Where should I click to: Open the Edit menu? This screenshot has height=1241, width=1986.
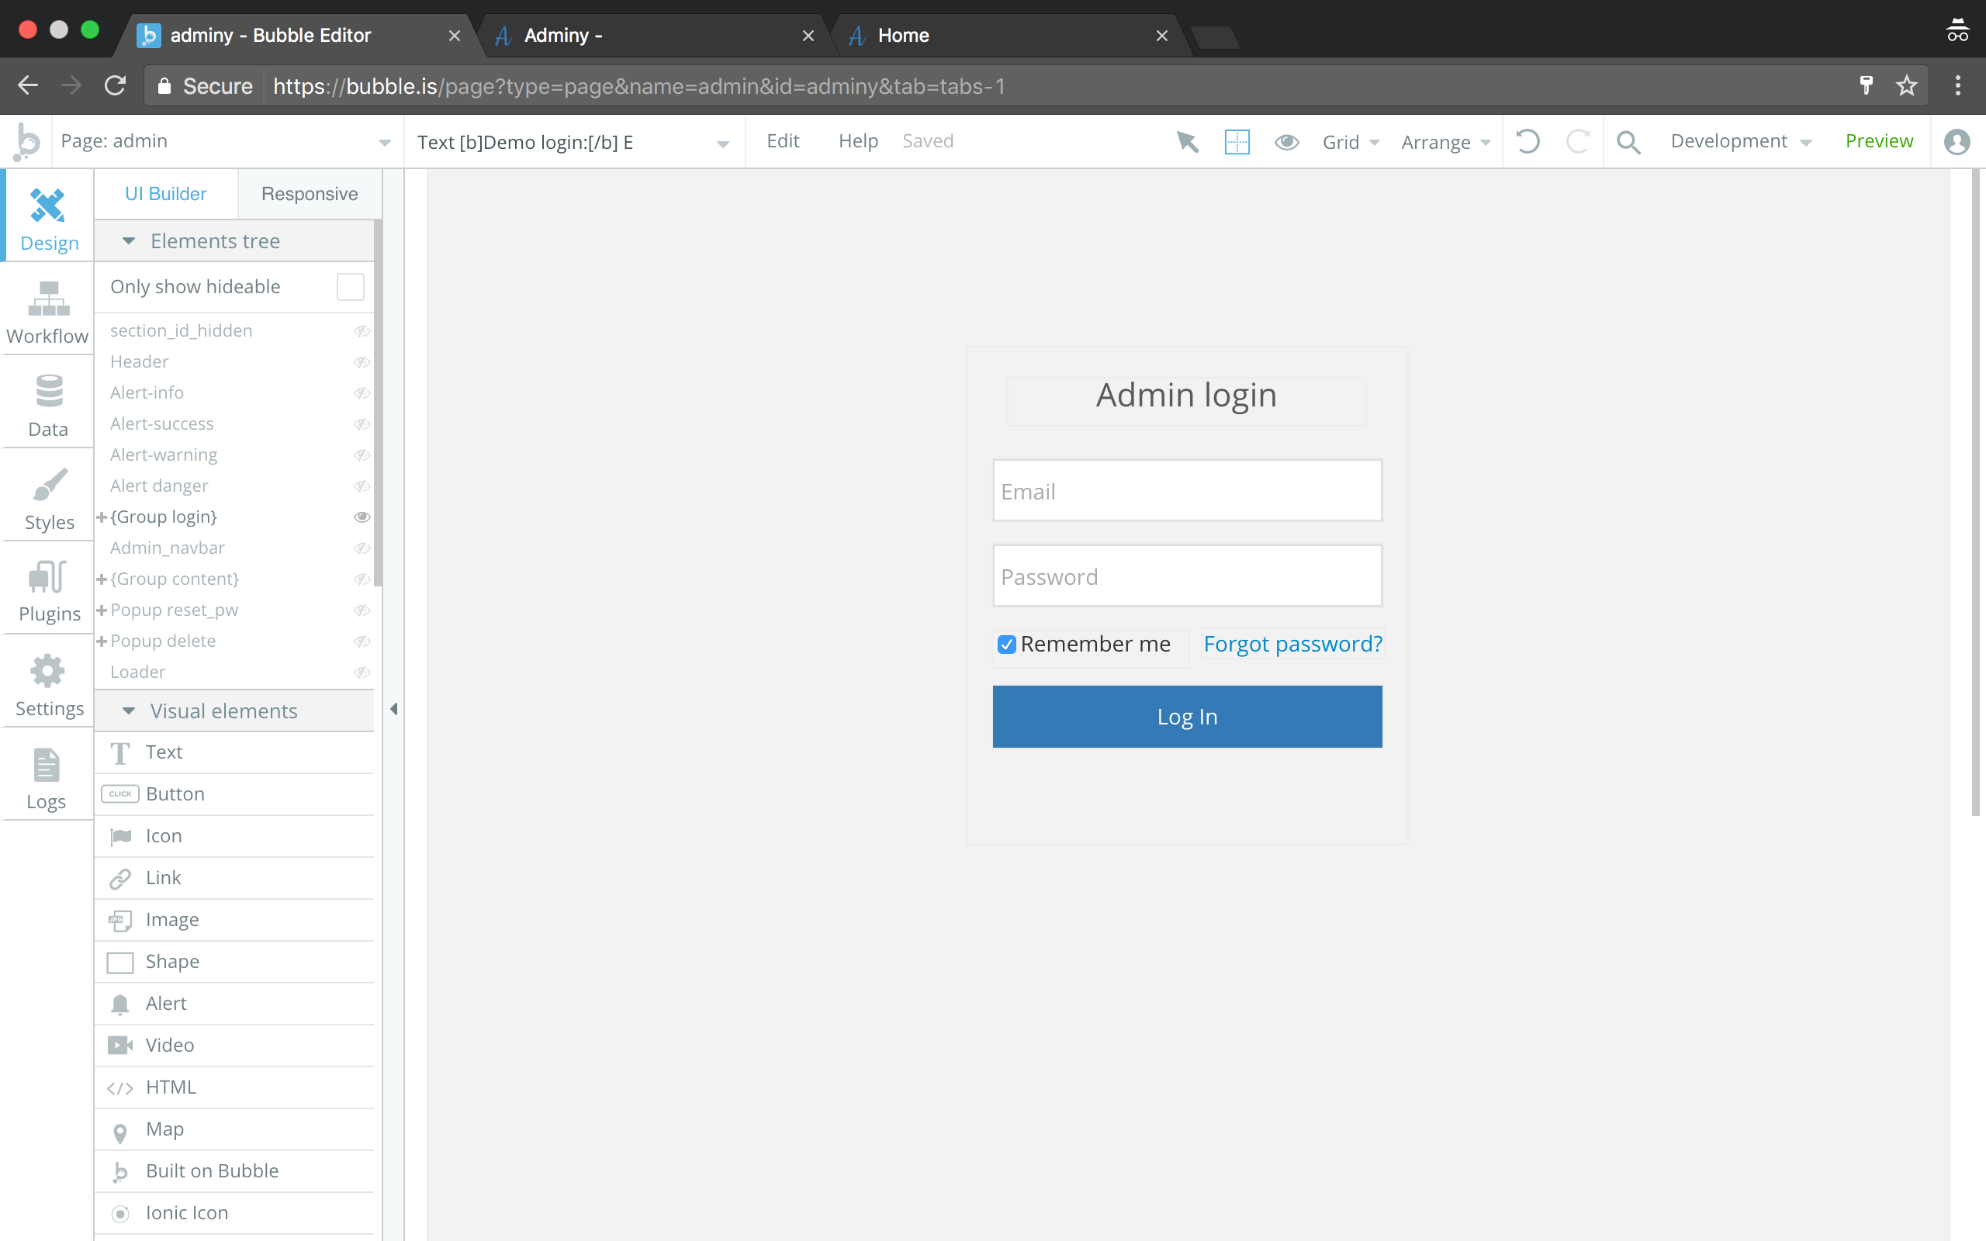[782, 141]
